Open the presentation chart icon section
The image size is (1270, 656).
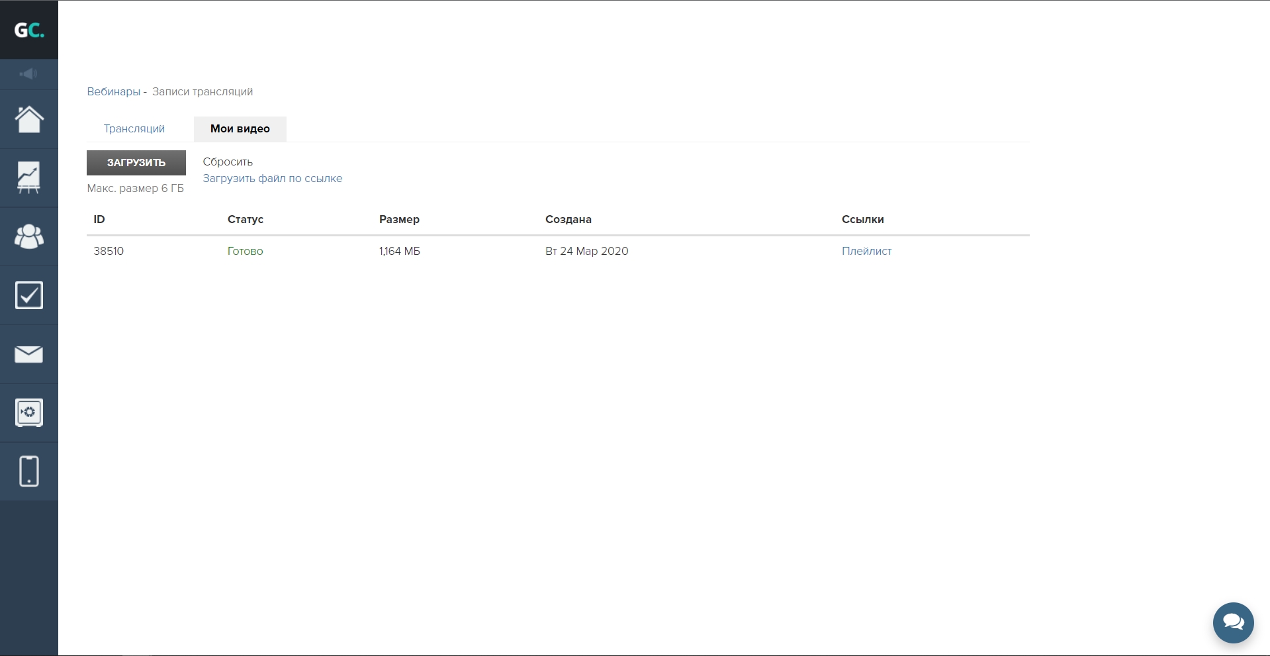click(29, 178)
